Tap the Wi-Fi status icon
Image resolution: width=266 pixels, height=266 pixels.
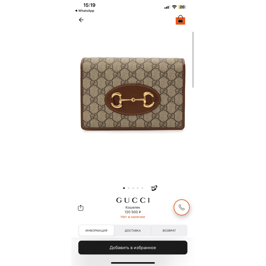[x=174, y=7]
